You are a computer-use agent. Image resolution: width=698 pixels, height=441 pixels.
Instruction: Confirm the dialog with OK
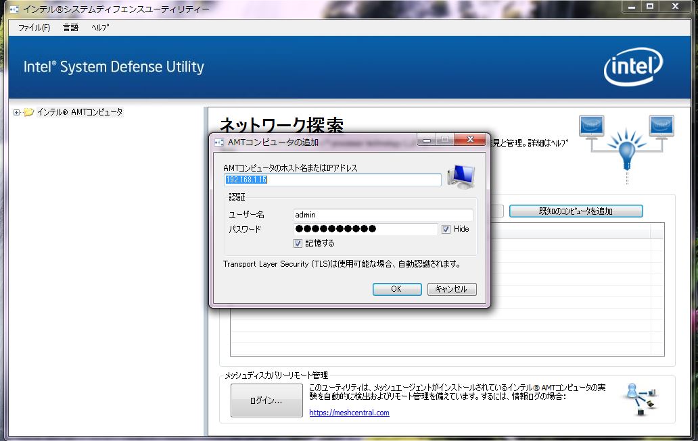pos(396,289)
